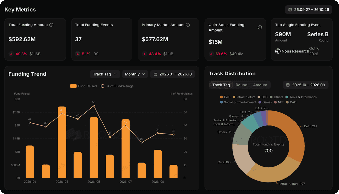Toggle Social & Entertainment legend item
The image size is (339, 194).
coord(238,102)
